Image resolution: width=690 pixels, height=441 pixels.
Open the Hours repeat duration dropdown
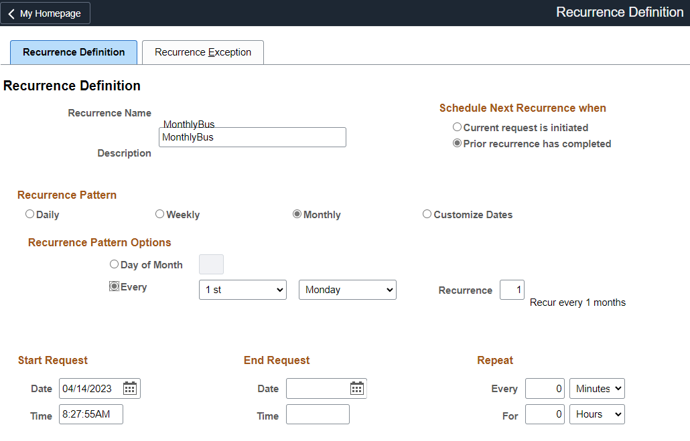coord(596,414)
